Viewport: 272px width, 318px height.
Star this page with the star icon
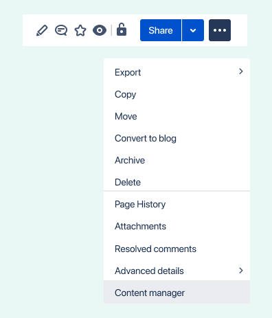(x=80, y=30)
